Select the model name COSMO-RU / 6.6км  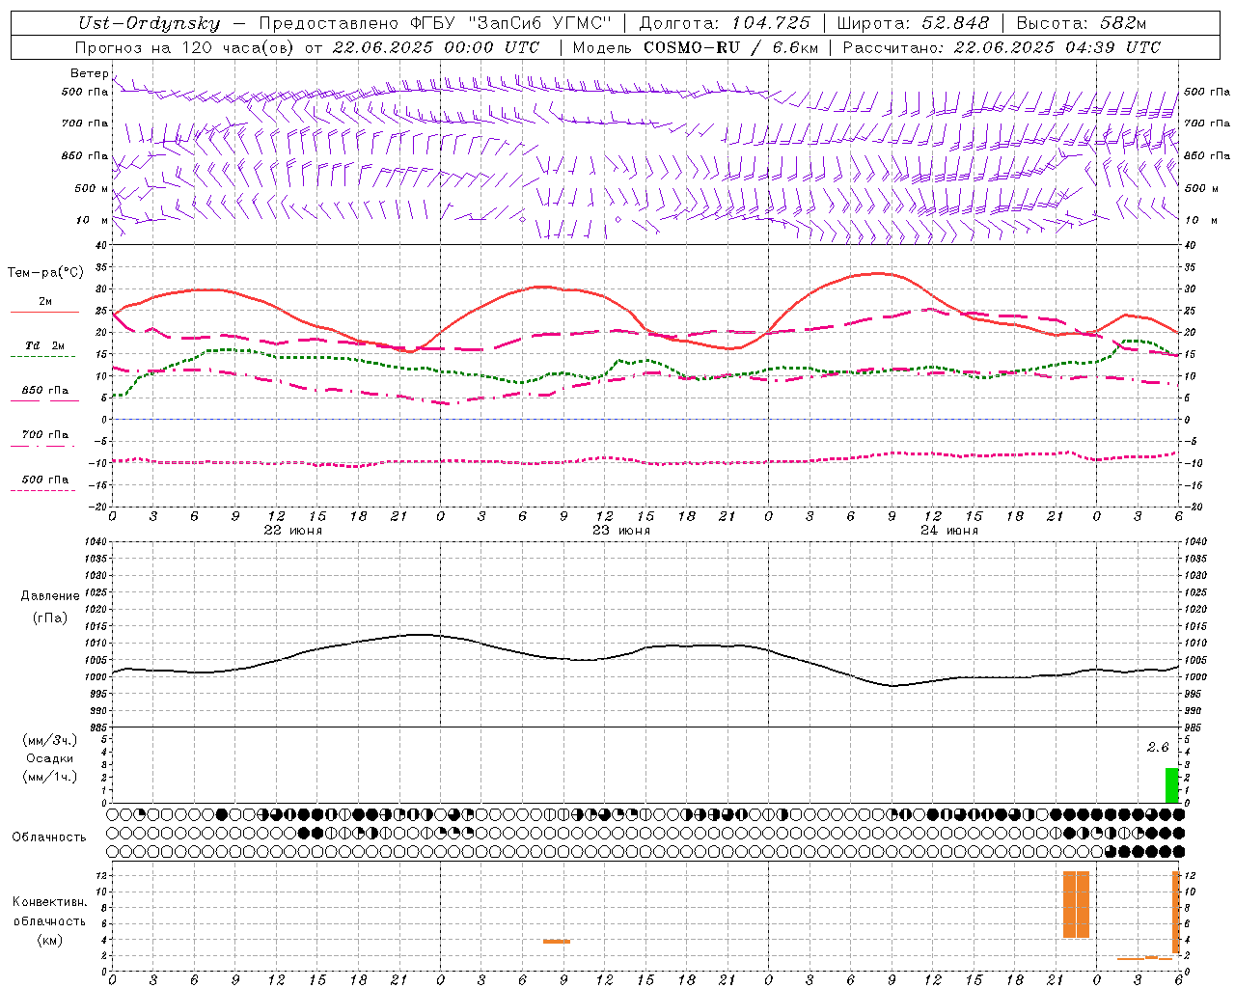[x=730, y=47]
